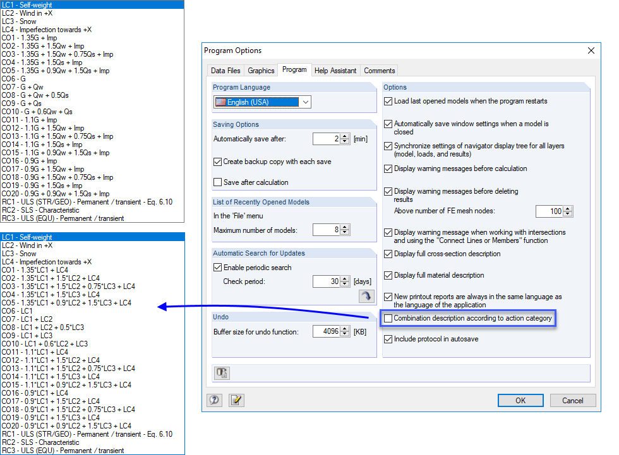Select CO6 - G in upper list
The image size is (619, 455).
pyautogui.click(x=92, y=79)
